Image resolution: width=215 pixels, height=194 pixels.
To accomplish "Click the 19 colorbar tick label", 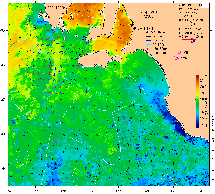I will [202, 93].
